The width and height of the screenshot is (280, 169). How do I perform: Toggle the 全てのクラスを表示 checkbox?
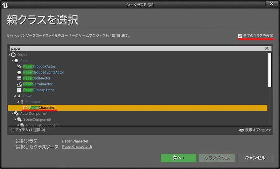[x=240, y=36]
